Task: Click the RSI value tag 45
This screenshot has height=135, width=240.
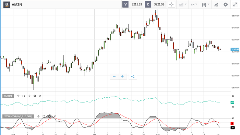Action: pos(232,102)
